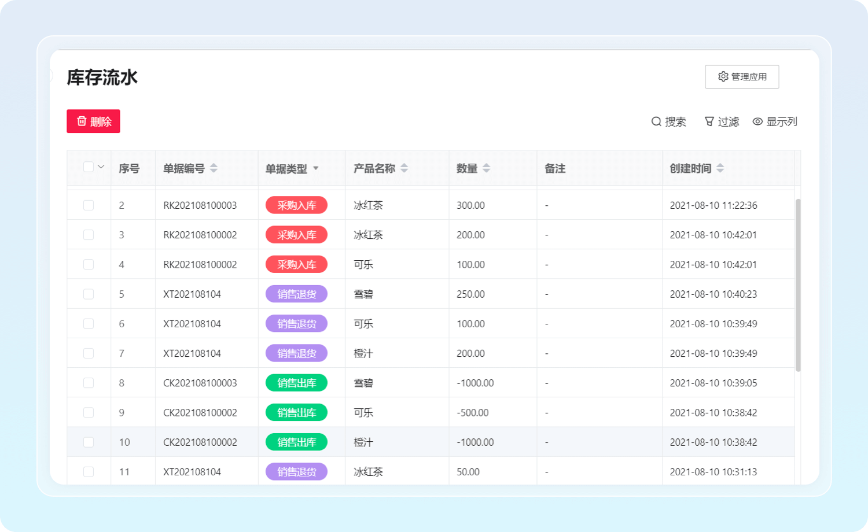The height and width of the screenshot is (532, 868).
Task: Click the 采购入库 tag in row 3
Action: tap(296, 235)
